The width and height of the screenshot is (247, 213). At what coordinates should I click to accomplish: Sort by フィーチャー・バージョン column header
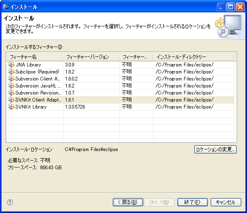tap(91, 57)
